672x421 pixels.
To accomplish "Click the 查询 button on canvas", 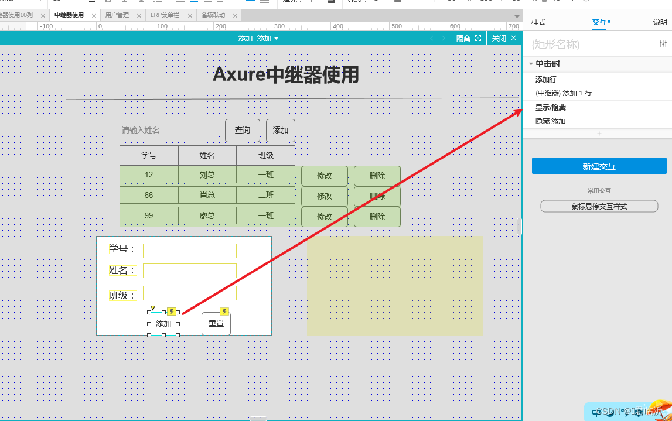I will coord(243,130).
